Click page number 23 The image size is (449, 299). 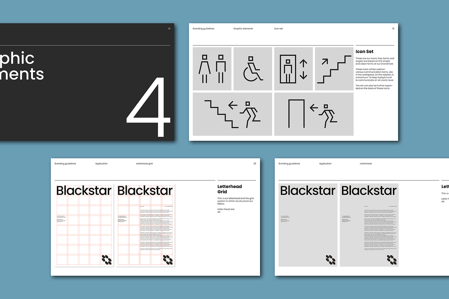pos(255,164)
